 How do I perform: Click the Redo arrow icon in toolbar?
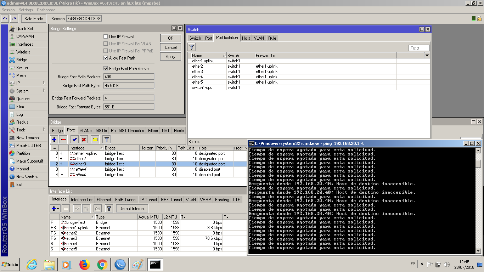[x=14, y=18]
